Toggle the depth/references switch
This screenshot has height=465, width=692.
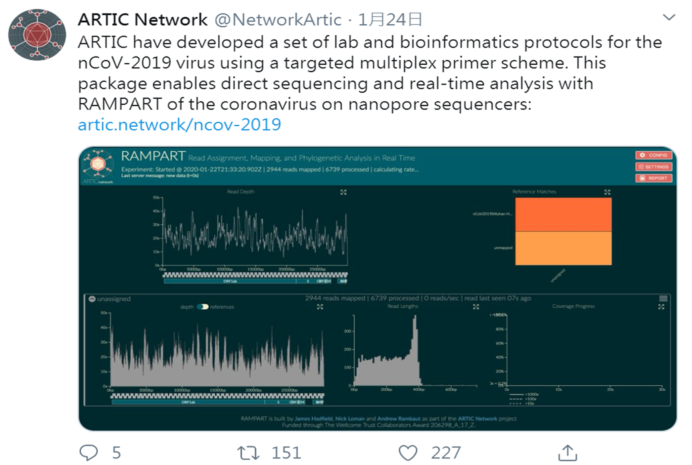click(202, 307)
